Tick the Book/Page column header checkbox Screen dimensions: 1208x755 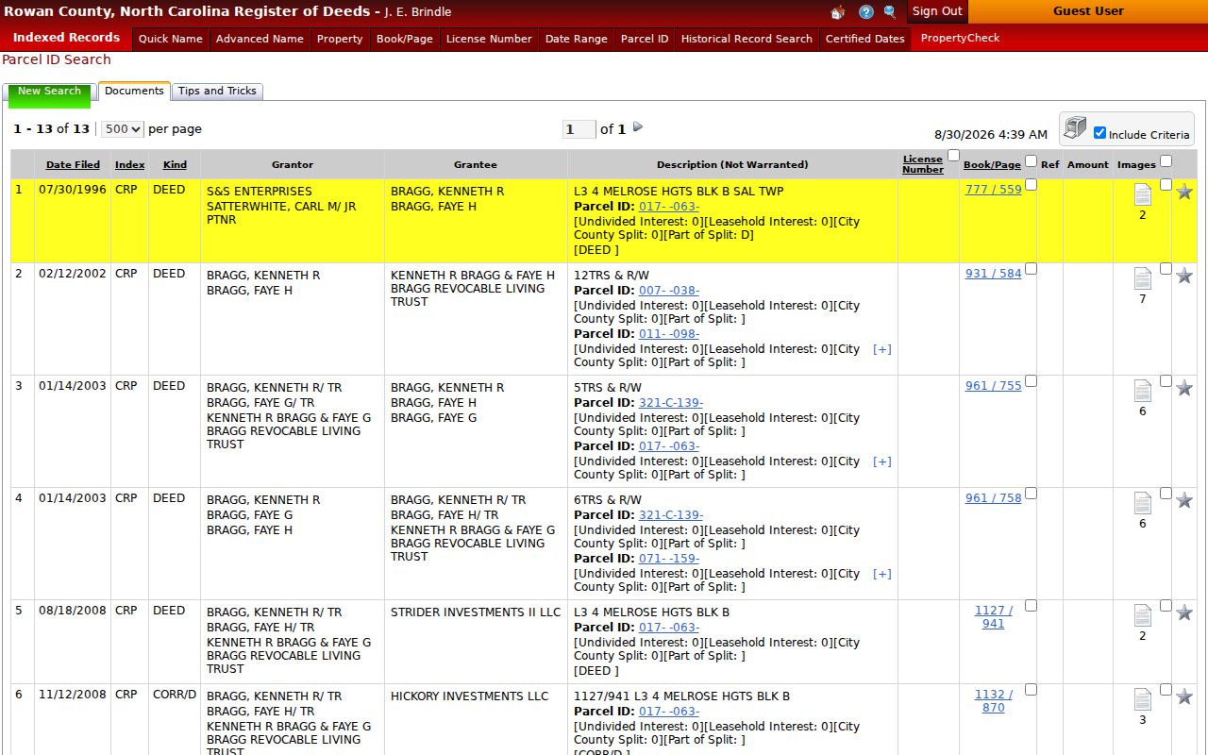tap(1031, 161)
